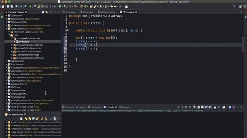
Task: Click the editor vertical scrollbar thumb
Action: (x=242, y=44)
